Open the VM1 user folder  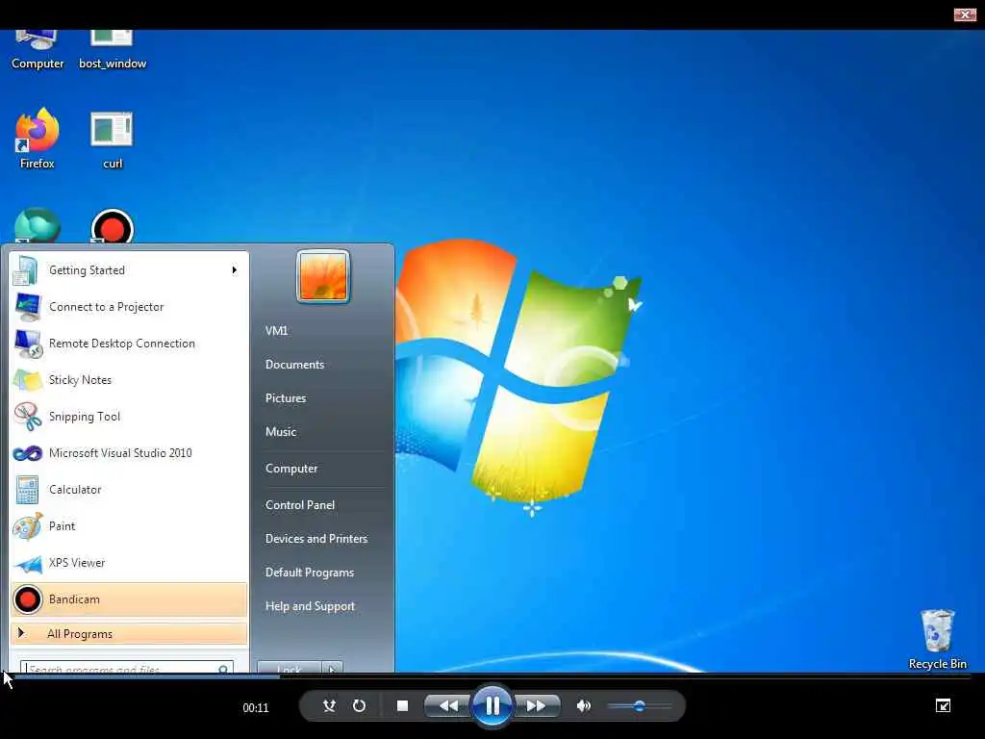(276, 331)
